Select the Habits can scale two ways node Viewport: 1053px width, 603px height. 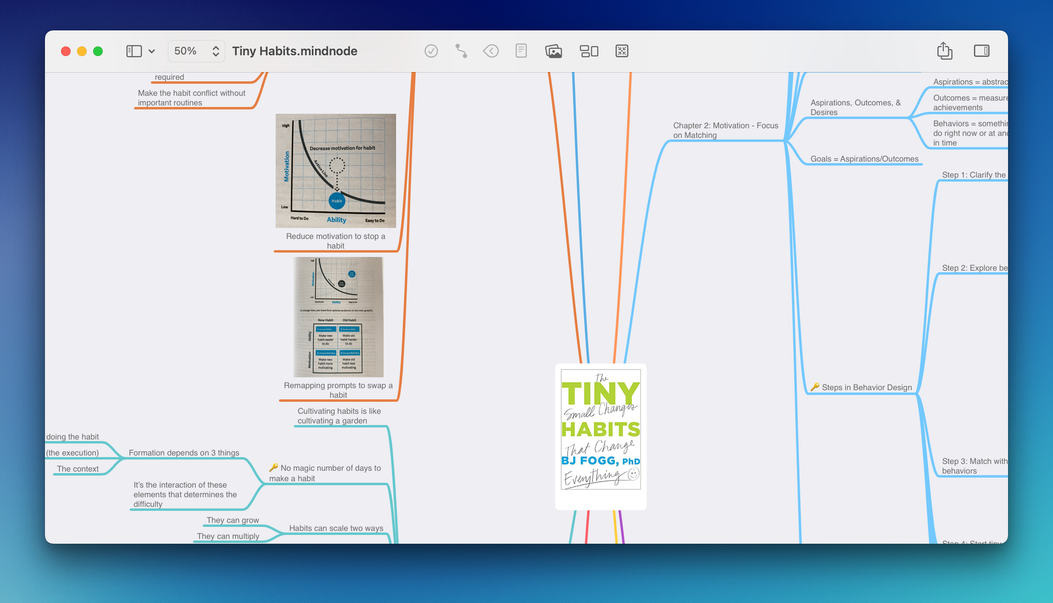pos(336,528)
